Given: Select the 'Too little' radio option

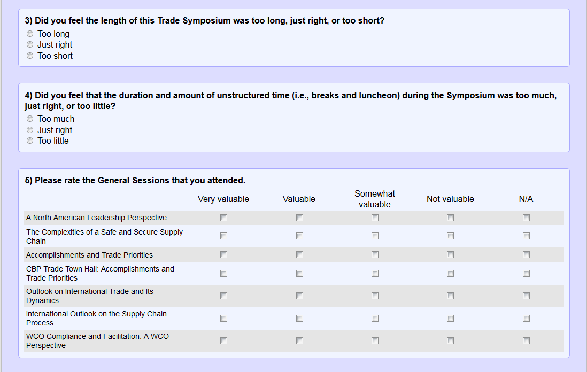Looking at the screenshot, I should [x=30, y=141].
